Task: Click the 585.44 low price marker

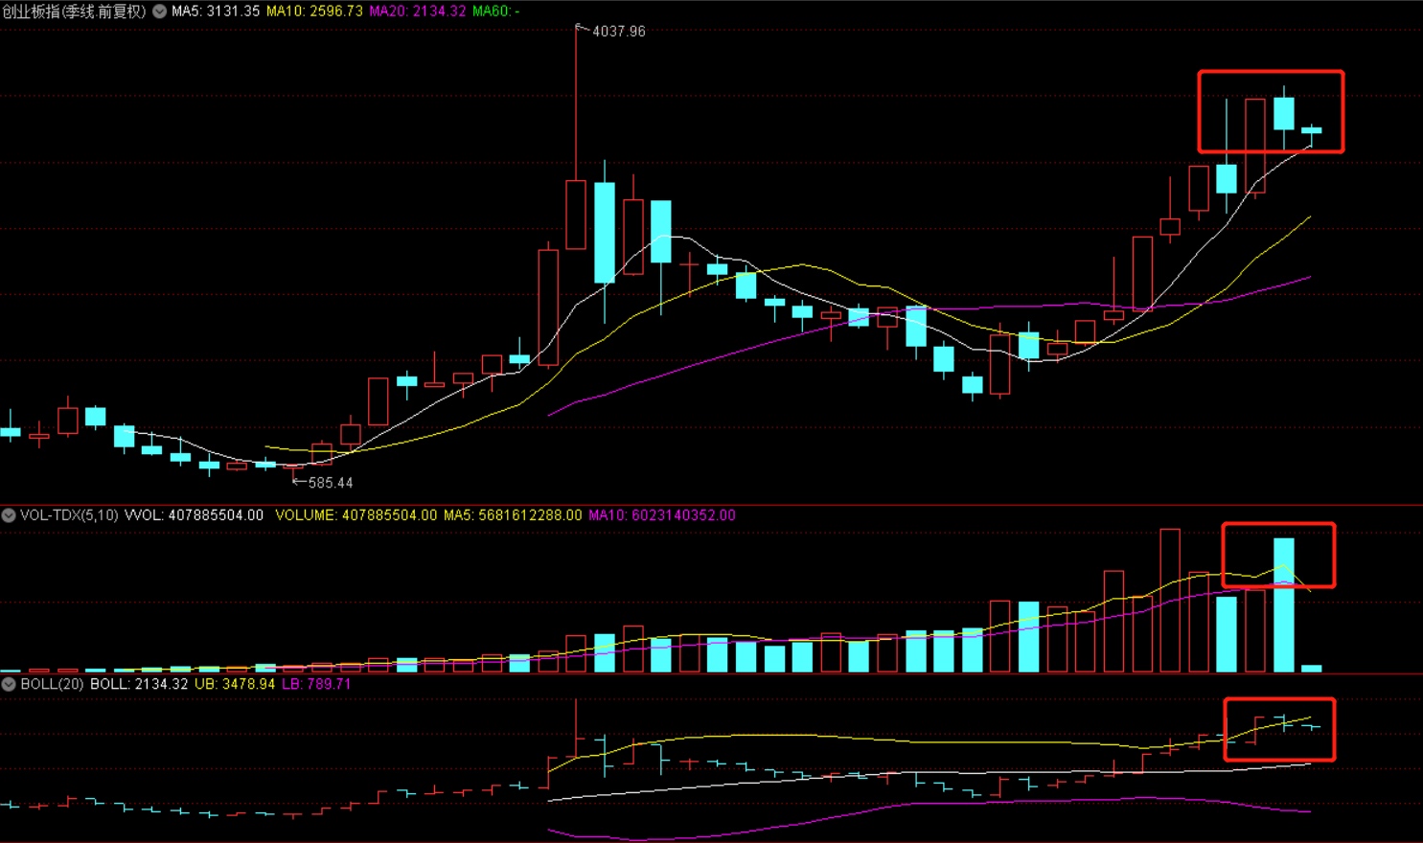Action: click(330, 483)
